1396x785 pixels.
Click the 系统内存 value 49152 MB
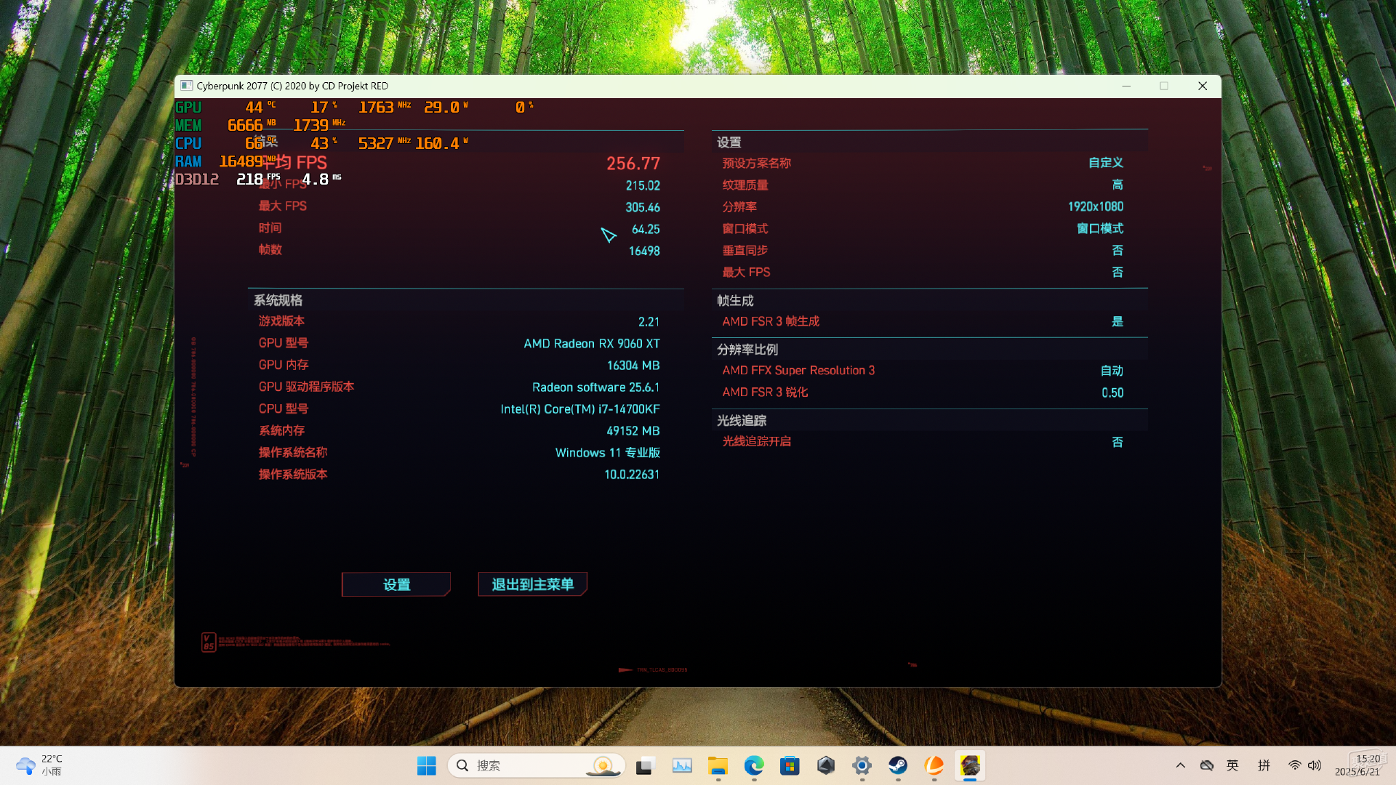click(633, 431)
